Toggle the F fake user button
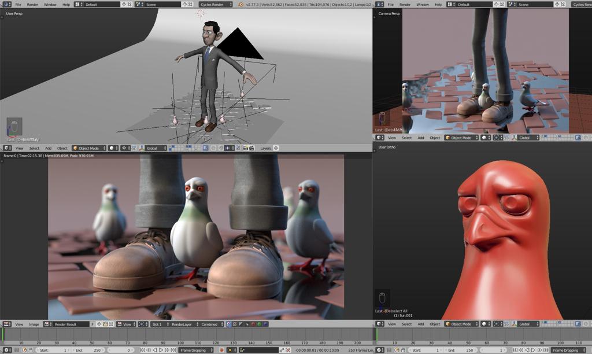This screenshot has height=354, width=592. coord(92,325)
